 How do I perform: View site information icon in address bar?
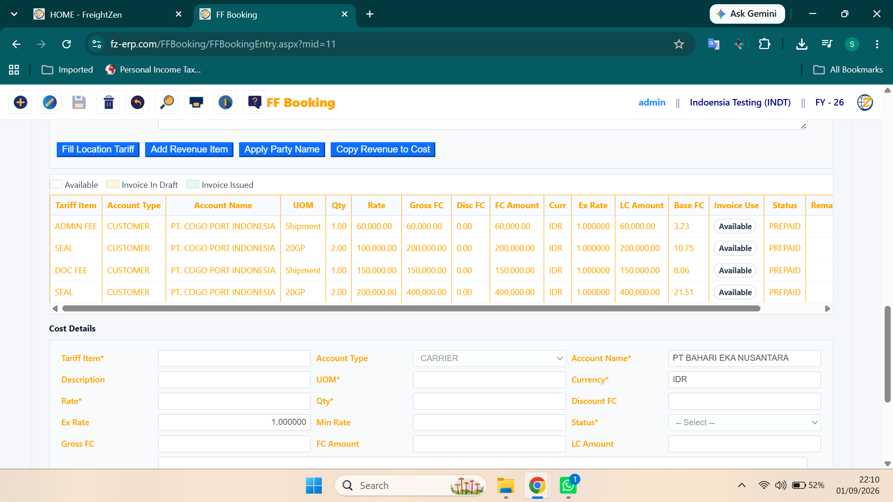click(x=97, y=44)
